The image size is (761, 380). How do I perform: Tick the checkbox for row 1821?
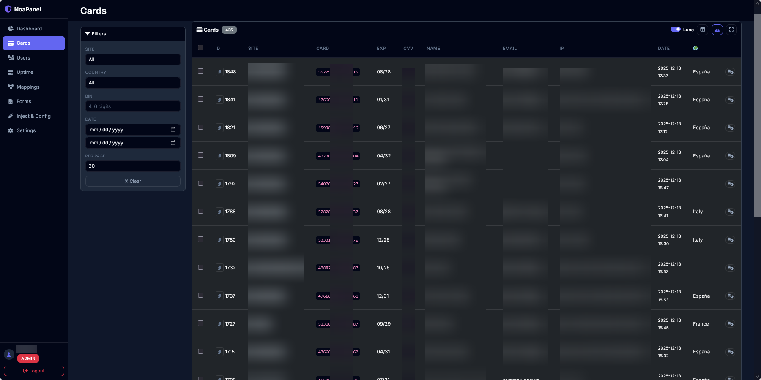[201, 127]
